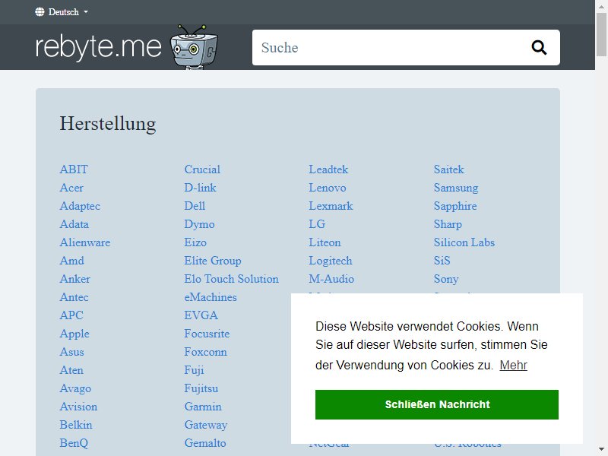Open the Gateway manufacturer link
The width and height of the screenshot is (608, 456).
[205, 425]
